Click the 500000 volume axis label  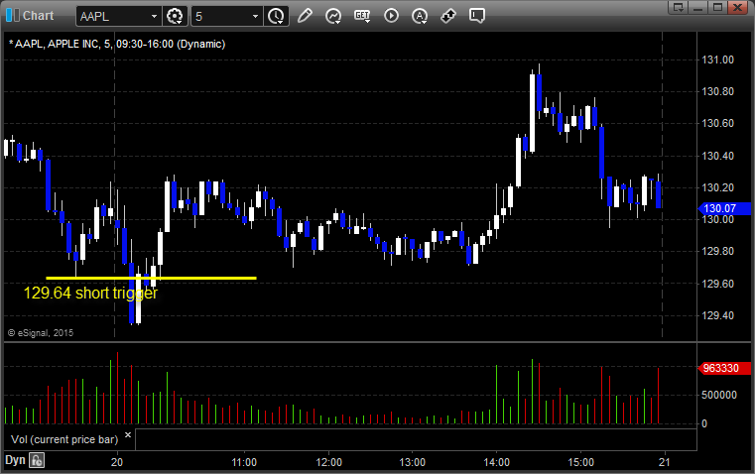coord(719,395)
